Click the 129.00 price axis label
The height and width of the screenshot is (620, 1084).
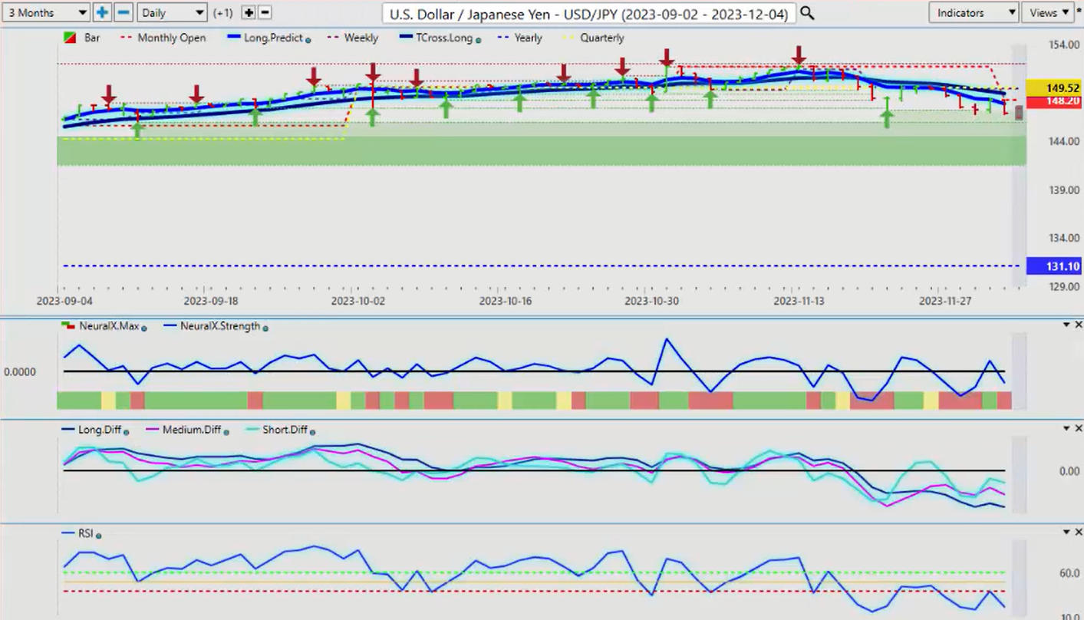coord(1063,286)
